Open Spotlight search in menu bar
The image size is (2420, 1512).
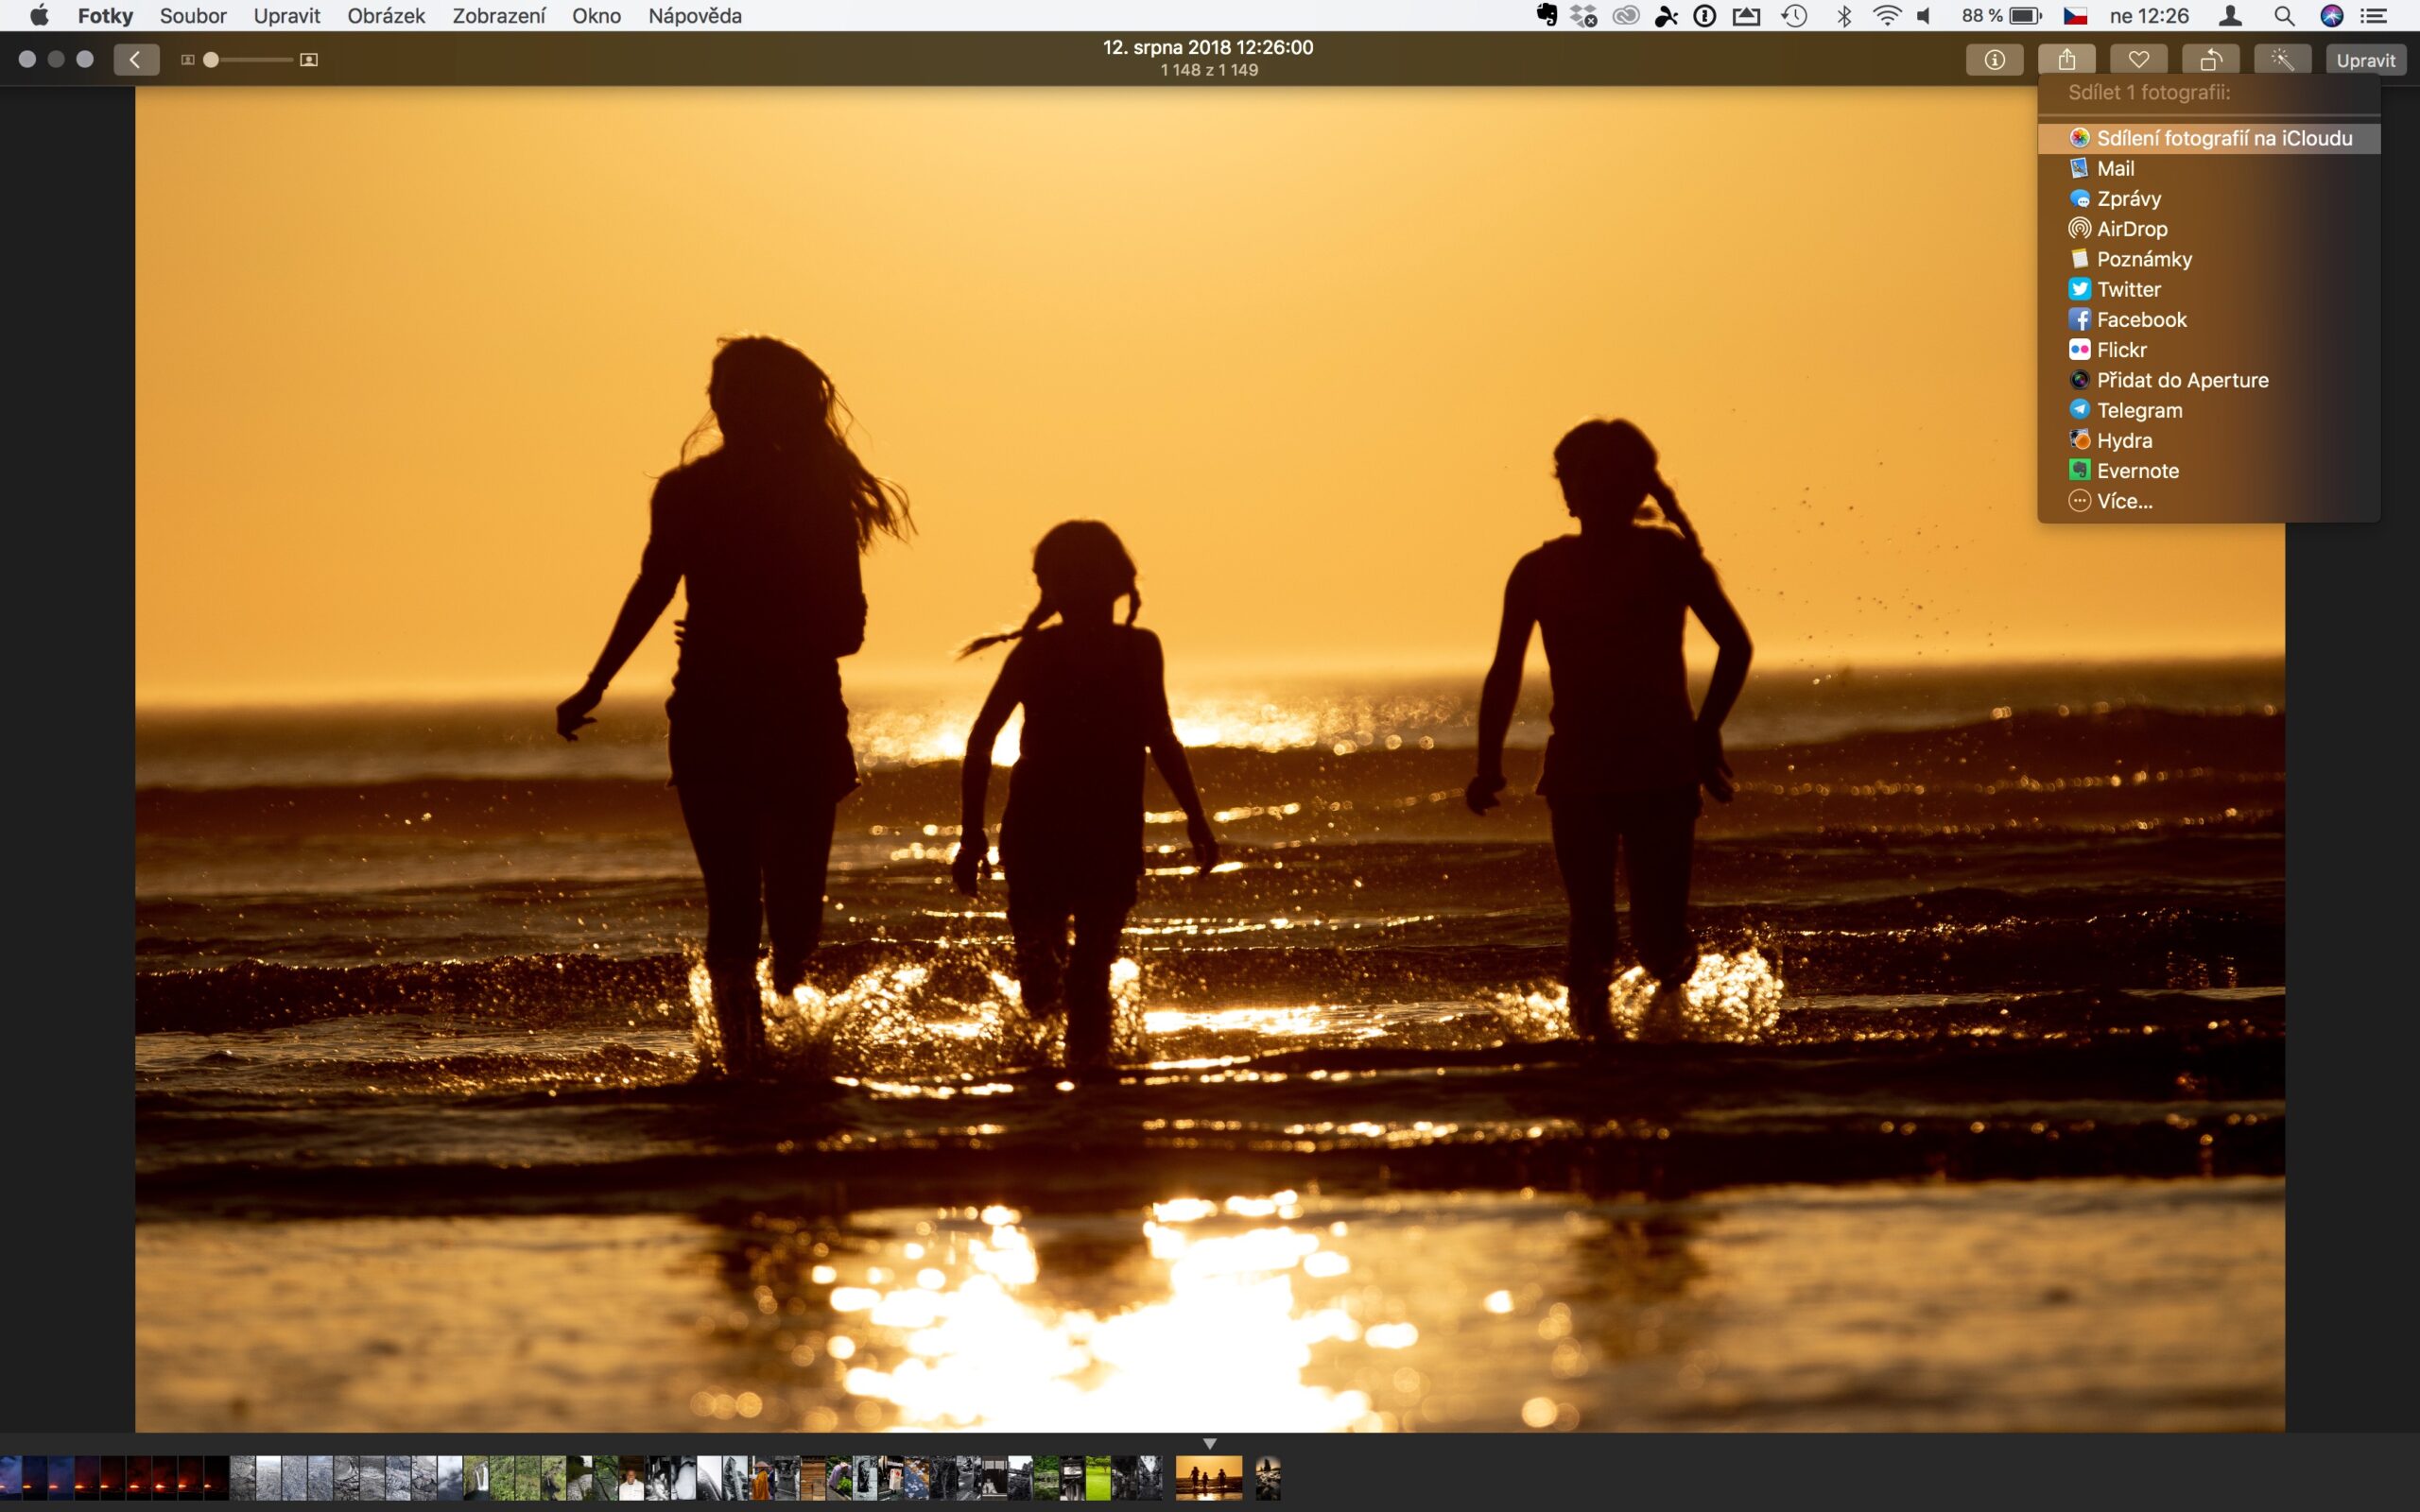click(2284, 16)
